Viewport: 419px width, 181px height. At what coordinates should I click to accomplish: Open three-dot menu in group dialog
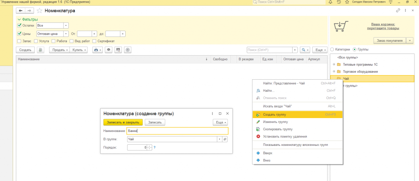click(x=212, y=114)
